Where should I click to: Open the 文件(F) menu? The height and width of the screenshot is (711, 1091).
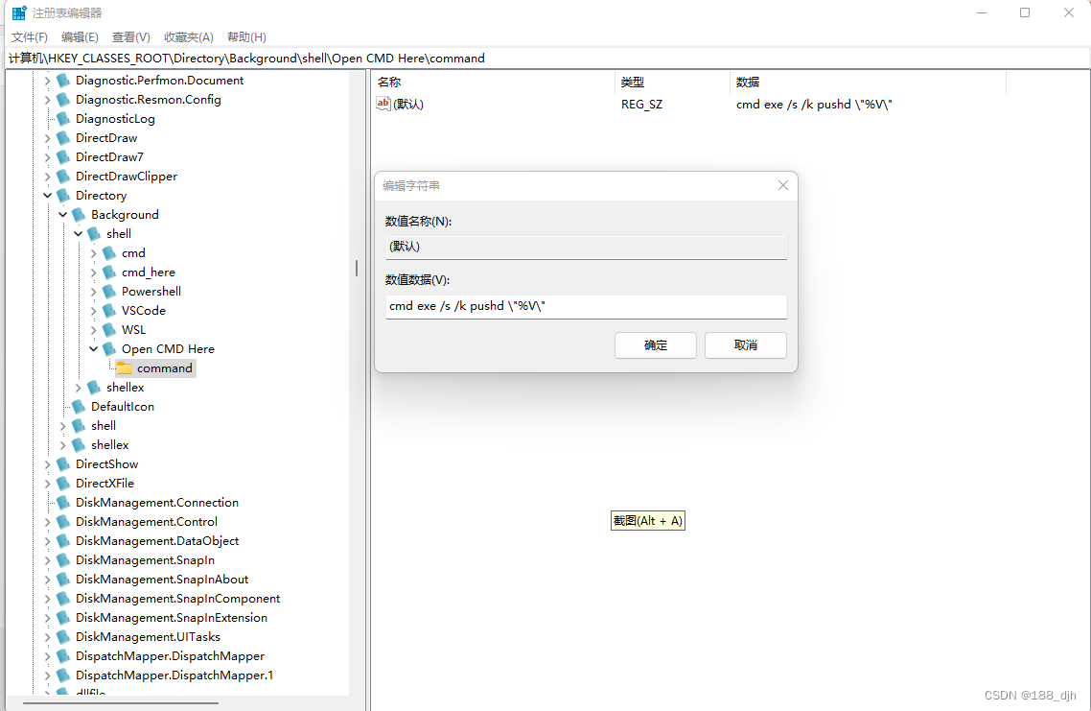29,36
